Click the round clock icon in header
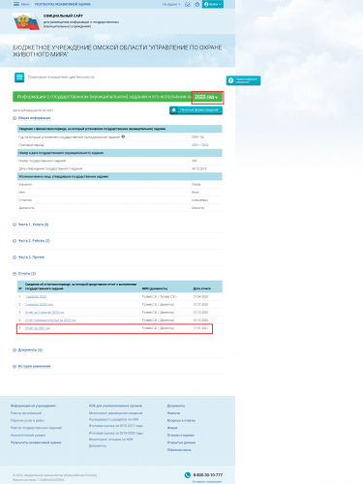Image resolution: width=363 pixels, height=484 pixels. tap(197, 4)
